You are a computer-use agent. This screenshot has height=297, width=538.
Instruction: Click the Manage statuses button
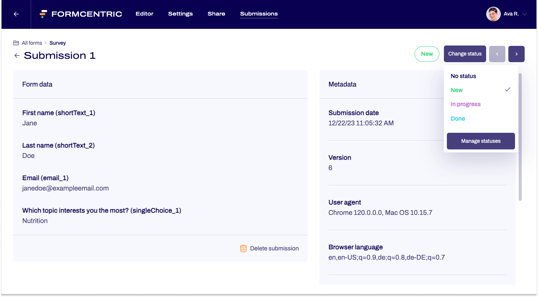click(x=481, y=141)
